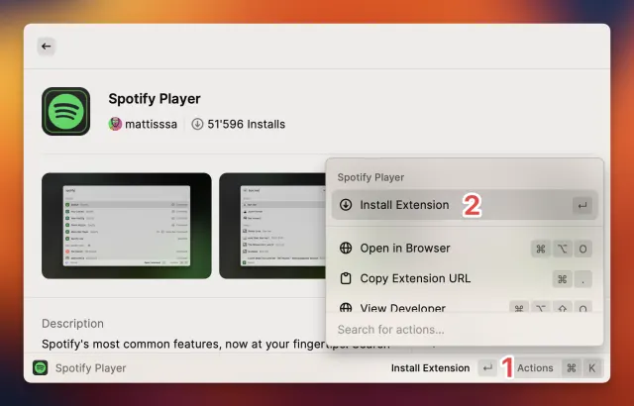Click the return key hint on Install Extension row
The image size is (634, 406).
coord(582,206)
